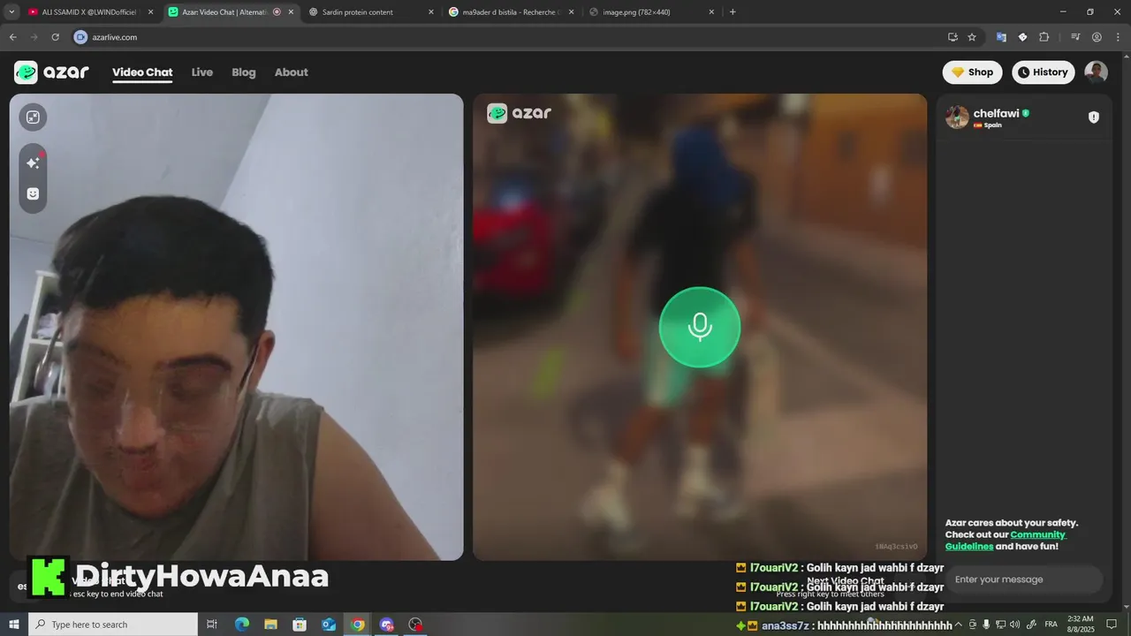Bookmark this page with the star
Screen dimensions: 1131x636
[x=972, y=37]
